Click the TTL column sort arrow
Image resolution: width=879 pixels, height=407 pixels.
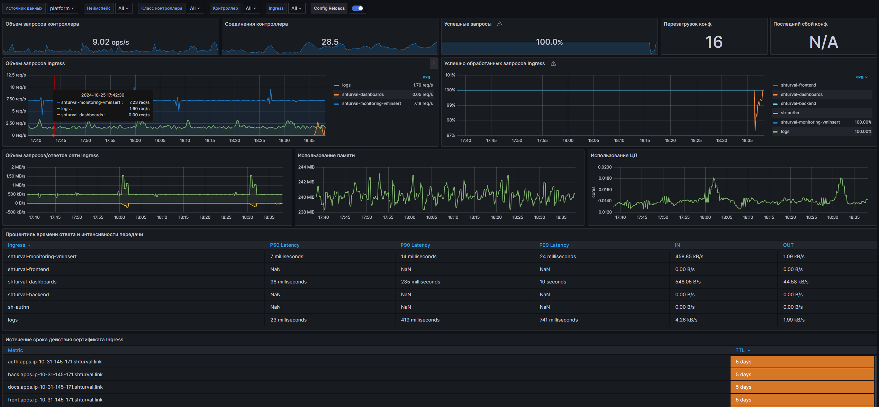click(x=749, y=351)
